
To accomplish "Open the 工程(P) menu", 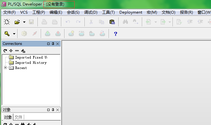I will pyautogui.click(x=38, y=12).
